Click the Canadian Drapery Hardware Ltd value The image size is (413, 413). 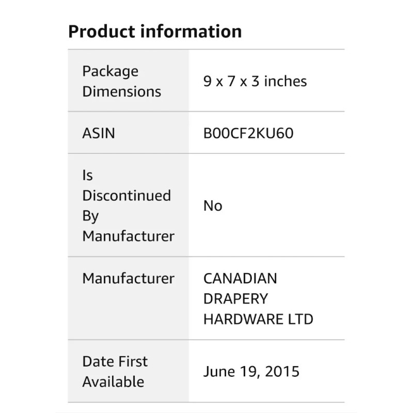(x=258, y=298)
